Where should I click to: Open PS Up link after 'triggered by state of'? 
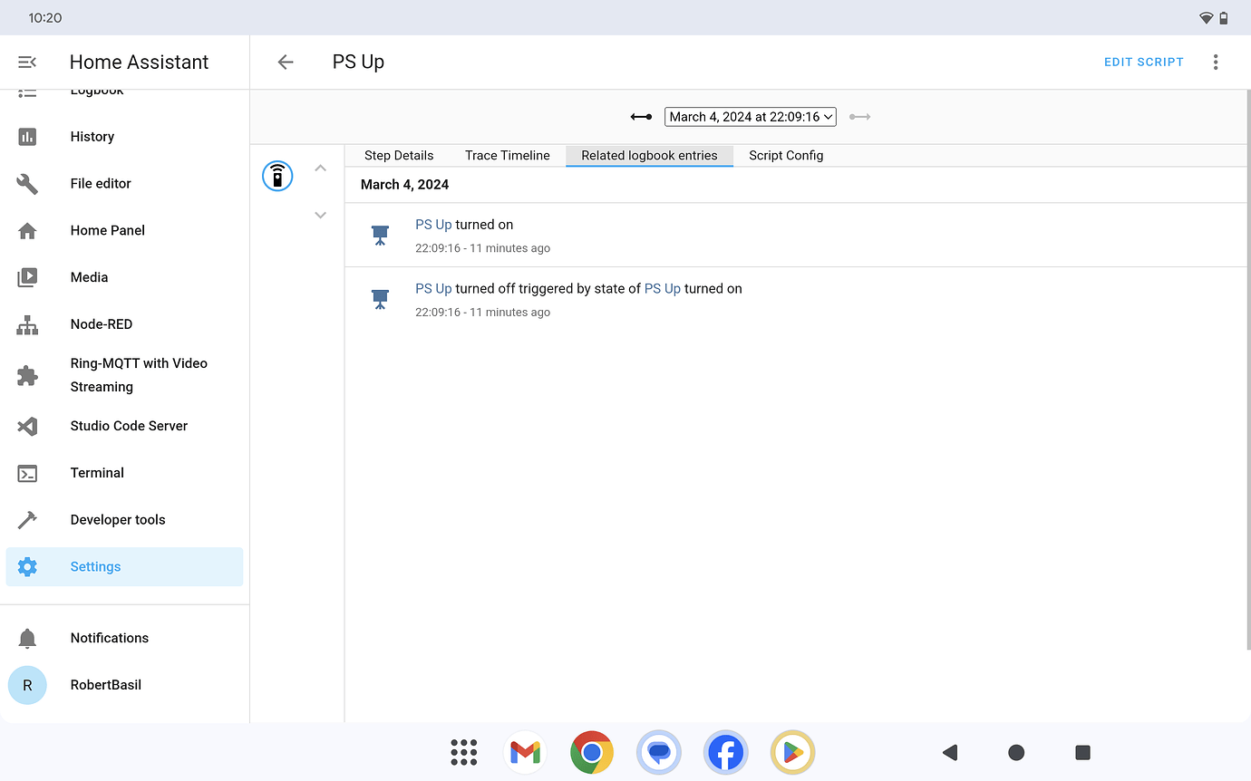[x=663, y=289]
